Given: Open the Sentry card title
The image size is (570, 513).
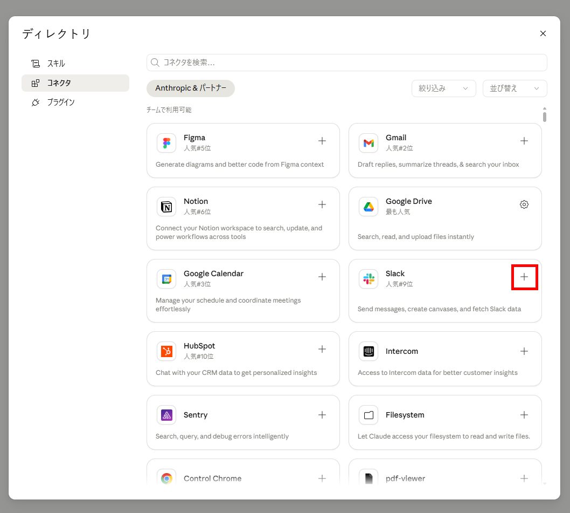Looking at the screenshot, I should tap(196, 415).
